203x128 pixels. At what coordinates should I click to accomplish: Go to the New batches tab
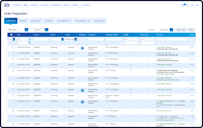64,21
